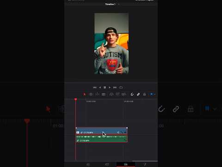Screen dimensions: 222x167
Task: Click the Replace Clip icon
Action: pos(124,94)
